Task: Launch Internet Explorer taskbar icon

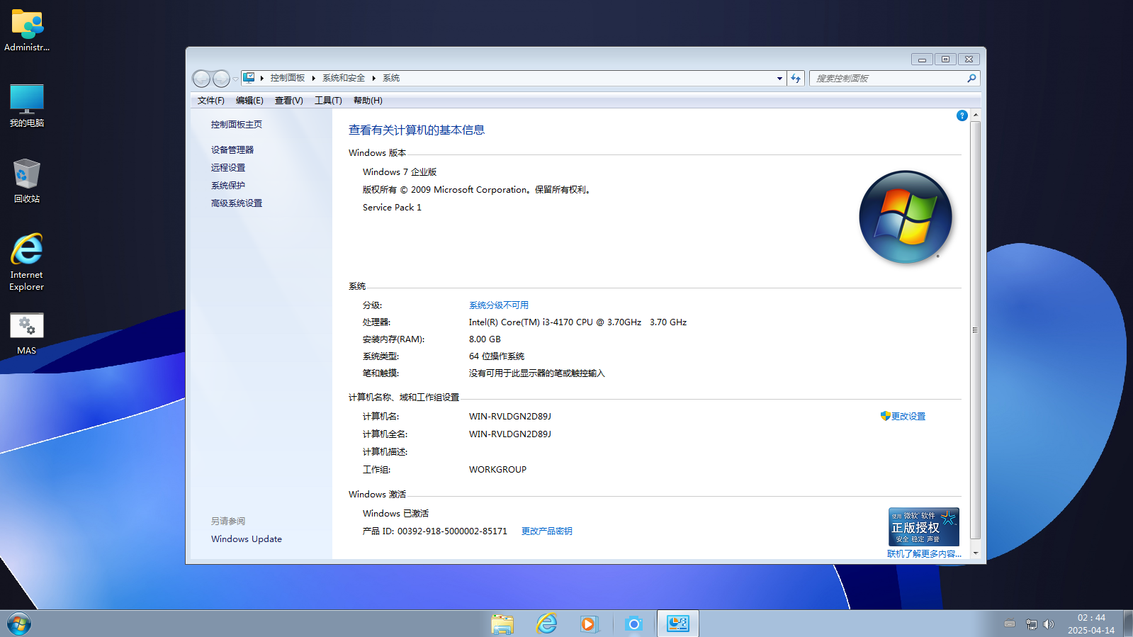Action: (546, 624)
